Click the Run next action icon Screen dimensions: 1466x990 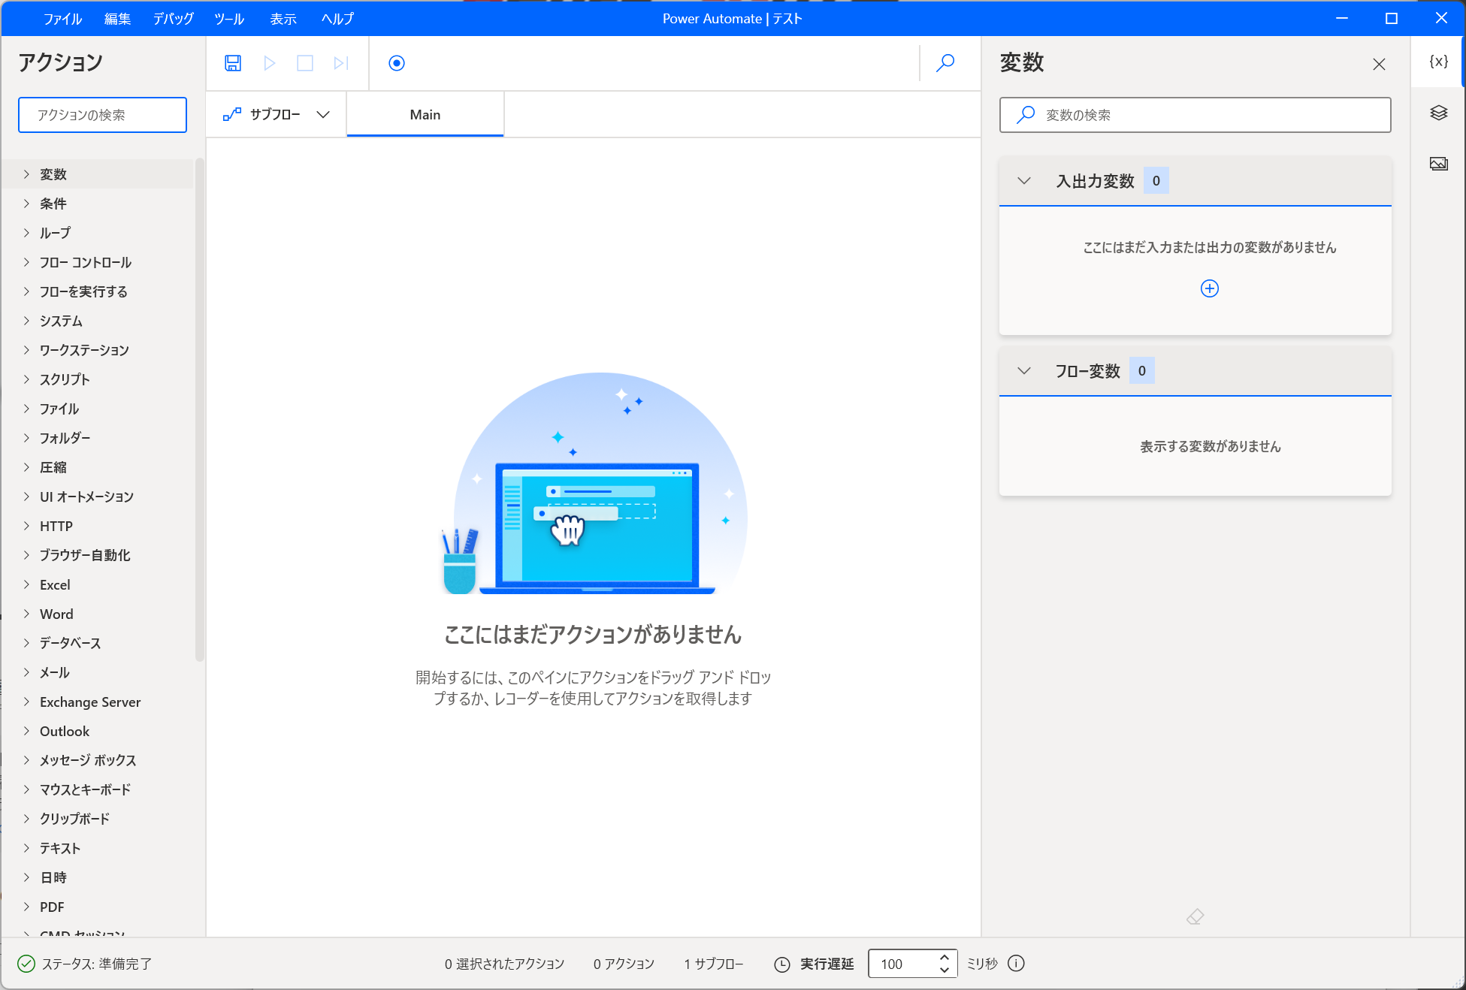pos(341,63)
